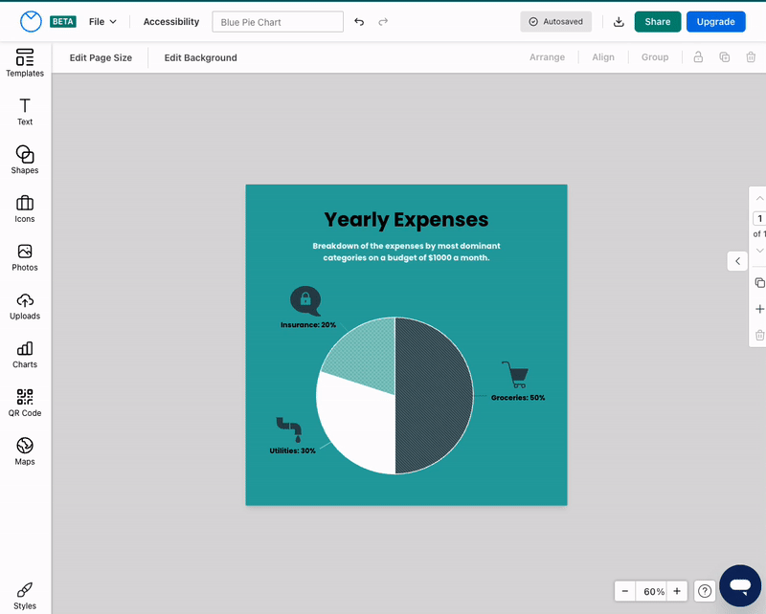The width and height of the screenshot is (766, 614).
Task: Open the Uploads panel
Action: (x=24, y=306)
